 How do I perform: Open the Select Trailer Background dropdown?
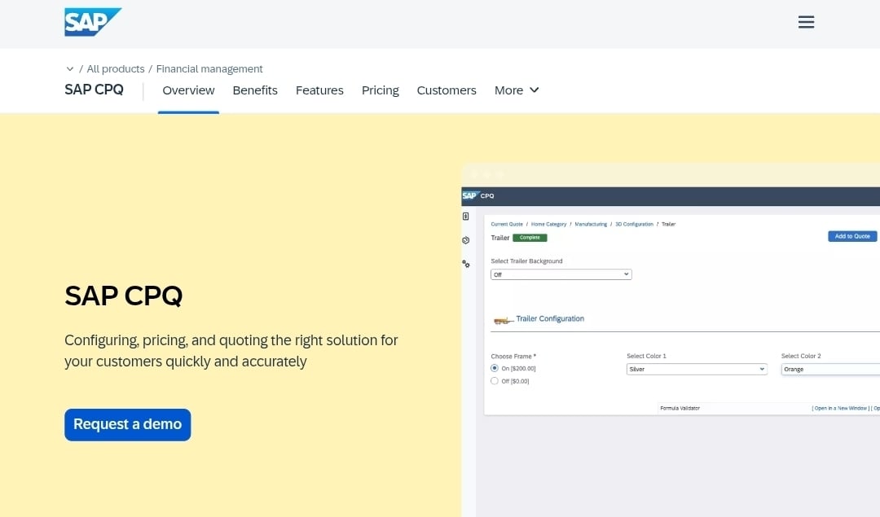coord(561,274)
